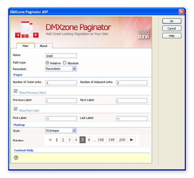The image size is (194, 178).
Task: Click current page 5 in the preview
Action: (x=83, y=140)
